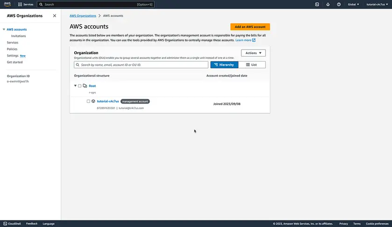Click Language in the footer
392x227 pixels.
49,223
